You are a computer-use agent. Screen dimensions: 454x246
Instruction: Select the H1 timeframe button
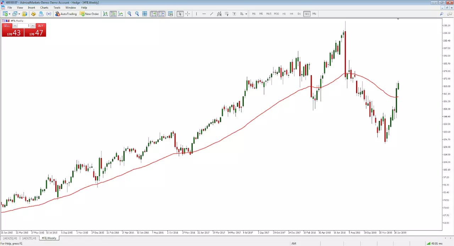284,14
